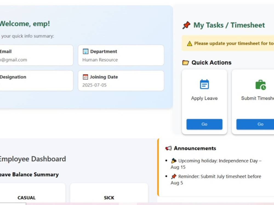Click the 'Welcome, emp!' heading
This screenshot has height=205, width=274.
(x=25, y=24)
